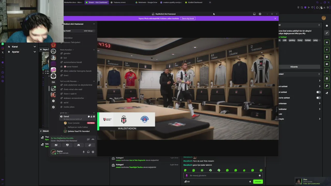Collapse genel ses voice category
The image size is (331, 186).
click(64, 113)
